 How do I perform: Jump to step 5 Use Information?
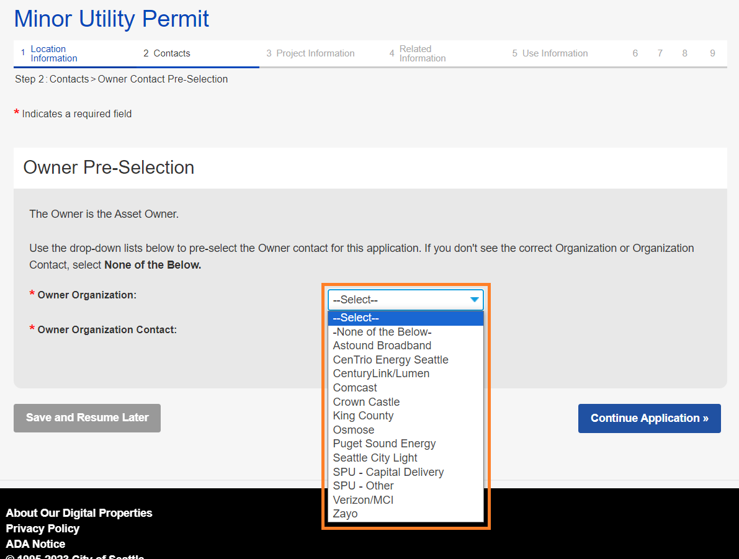coord(554,53)
